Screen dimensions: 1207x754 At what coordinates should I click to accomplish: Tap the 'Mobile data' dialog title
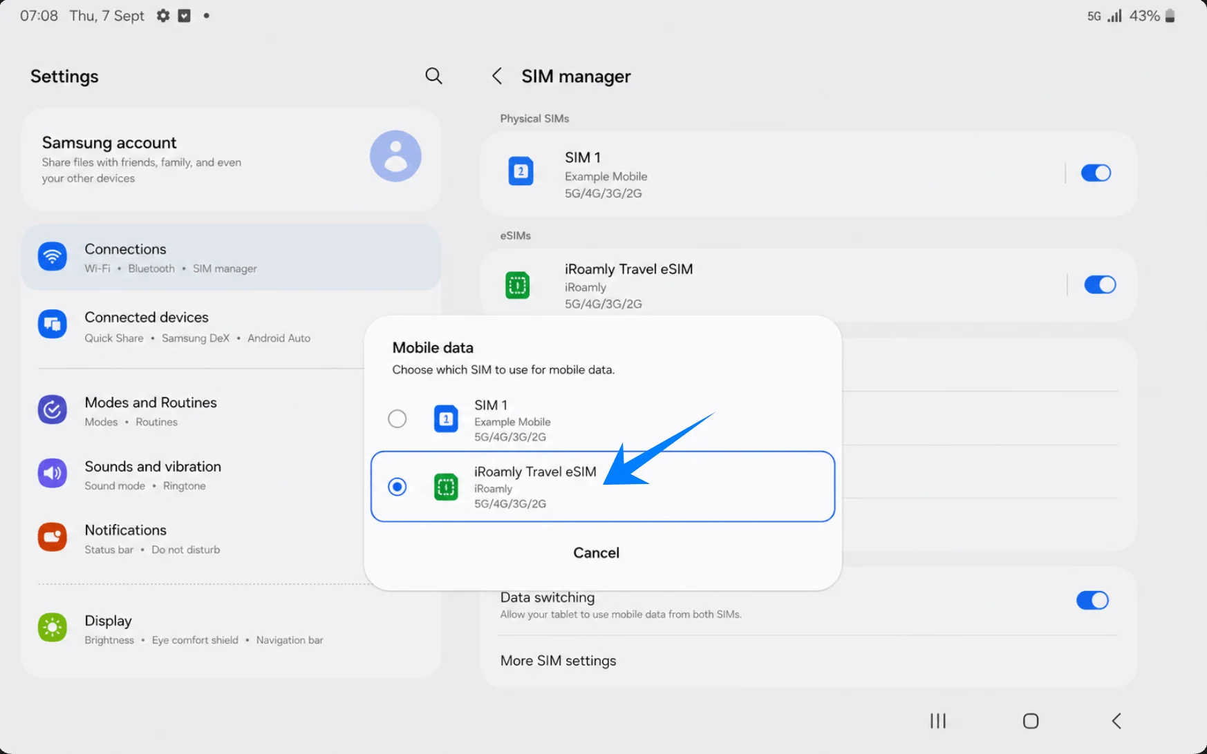click(x=433, y=347)
